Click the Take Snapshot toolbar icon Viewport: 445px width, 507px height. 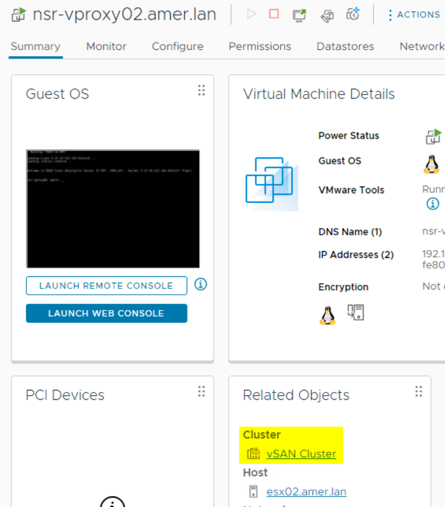(353, 14)
